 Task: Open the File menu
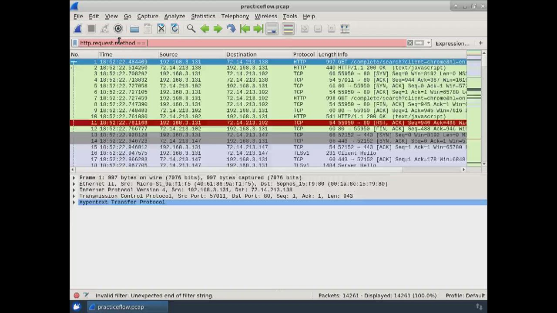pos(78,16)
